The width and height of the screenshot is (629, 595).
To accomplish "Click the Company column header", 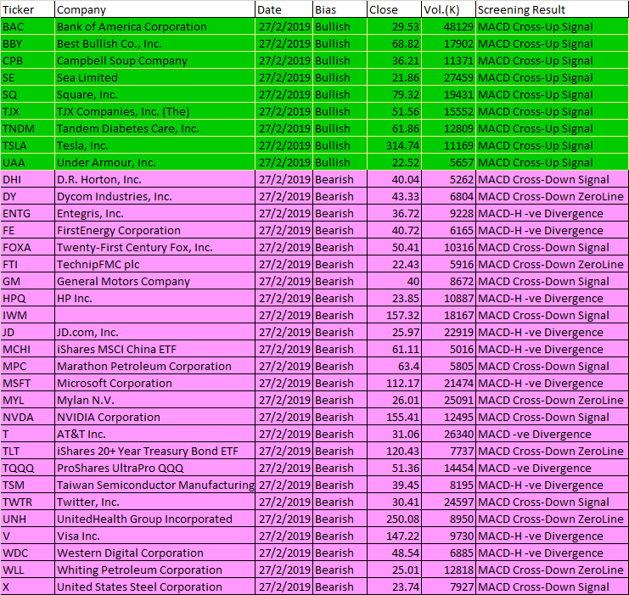I will (x=154, y=9).
